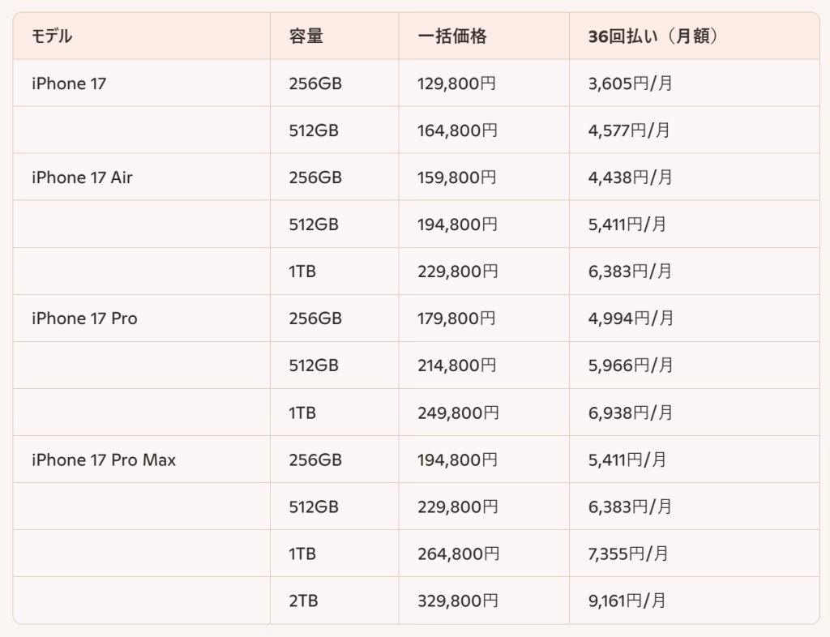Image resolution: width=830 pixels, height=637 pixels.
Task: Click the 249,800円 price cell
Action: [x=458, y=413]
